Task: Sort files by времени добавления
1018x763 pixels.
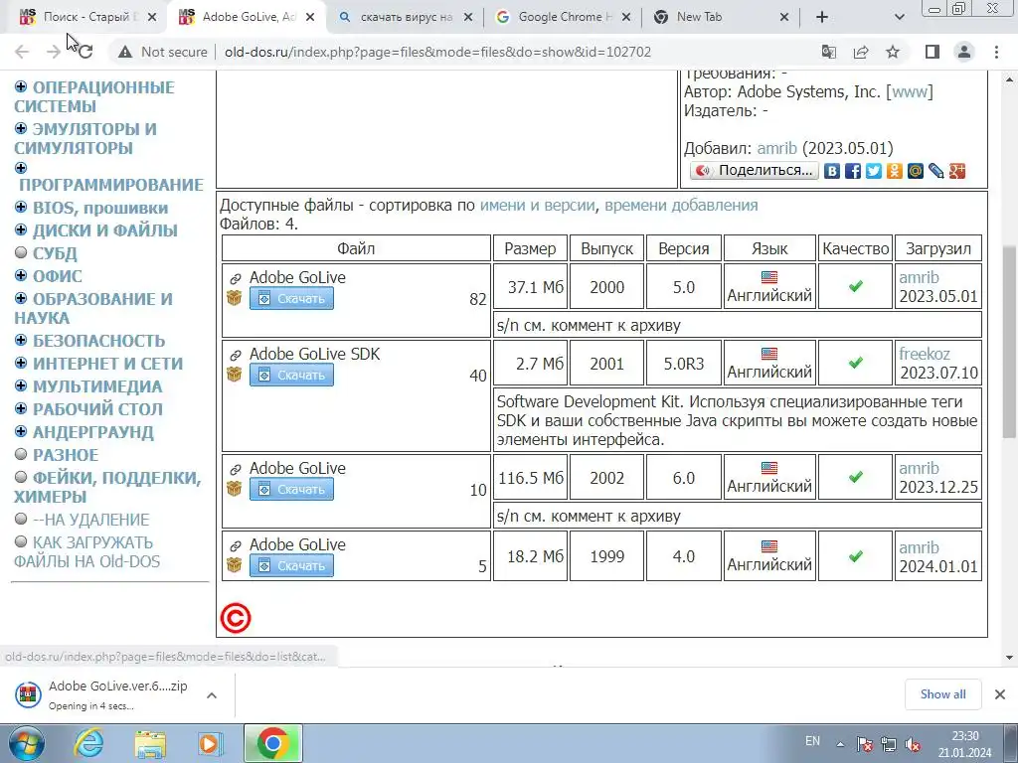Action: [681, 205]
